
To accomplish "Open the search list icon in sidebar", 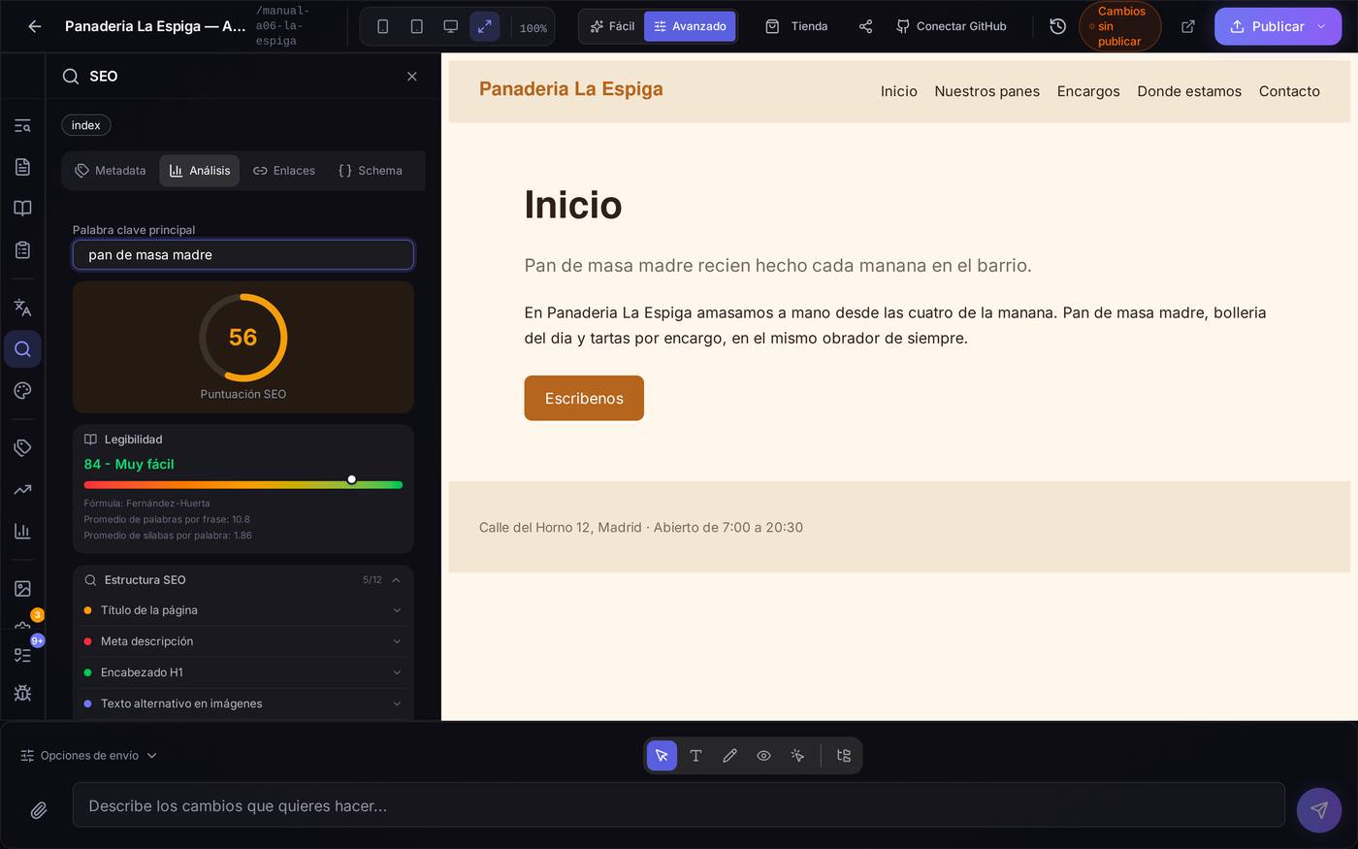I will tap(22, 125).
